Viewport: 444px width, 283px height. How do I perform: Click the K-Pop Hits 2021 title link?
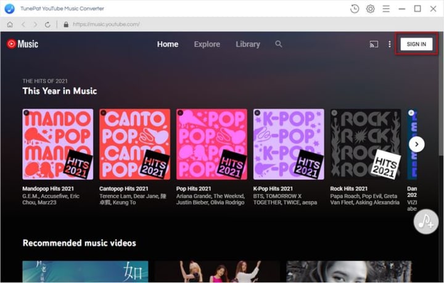(x=273, y=189)
